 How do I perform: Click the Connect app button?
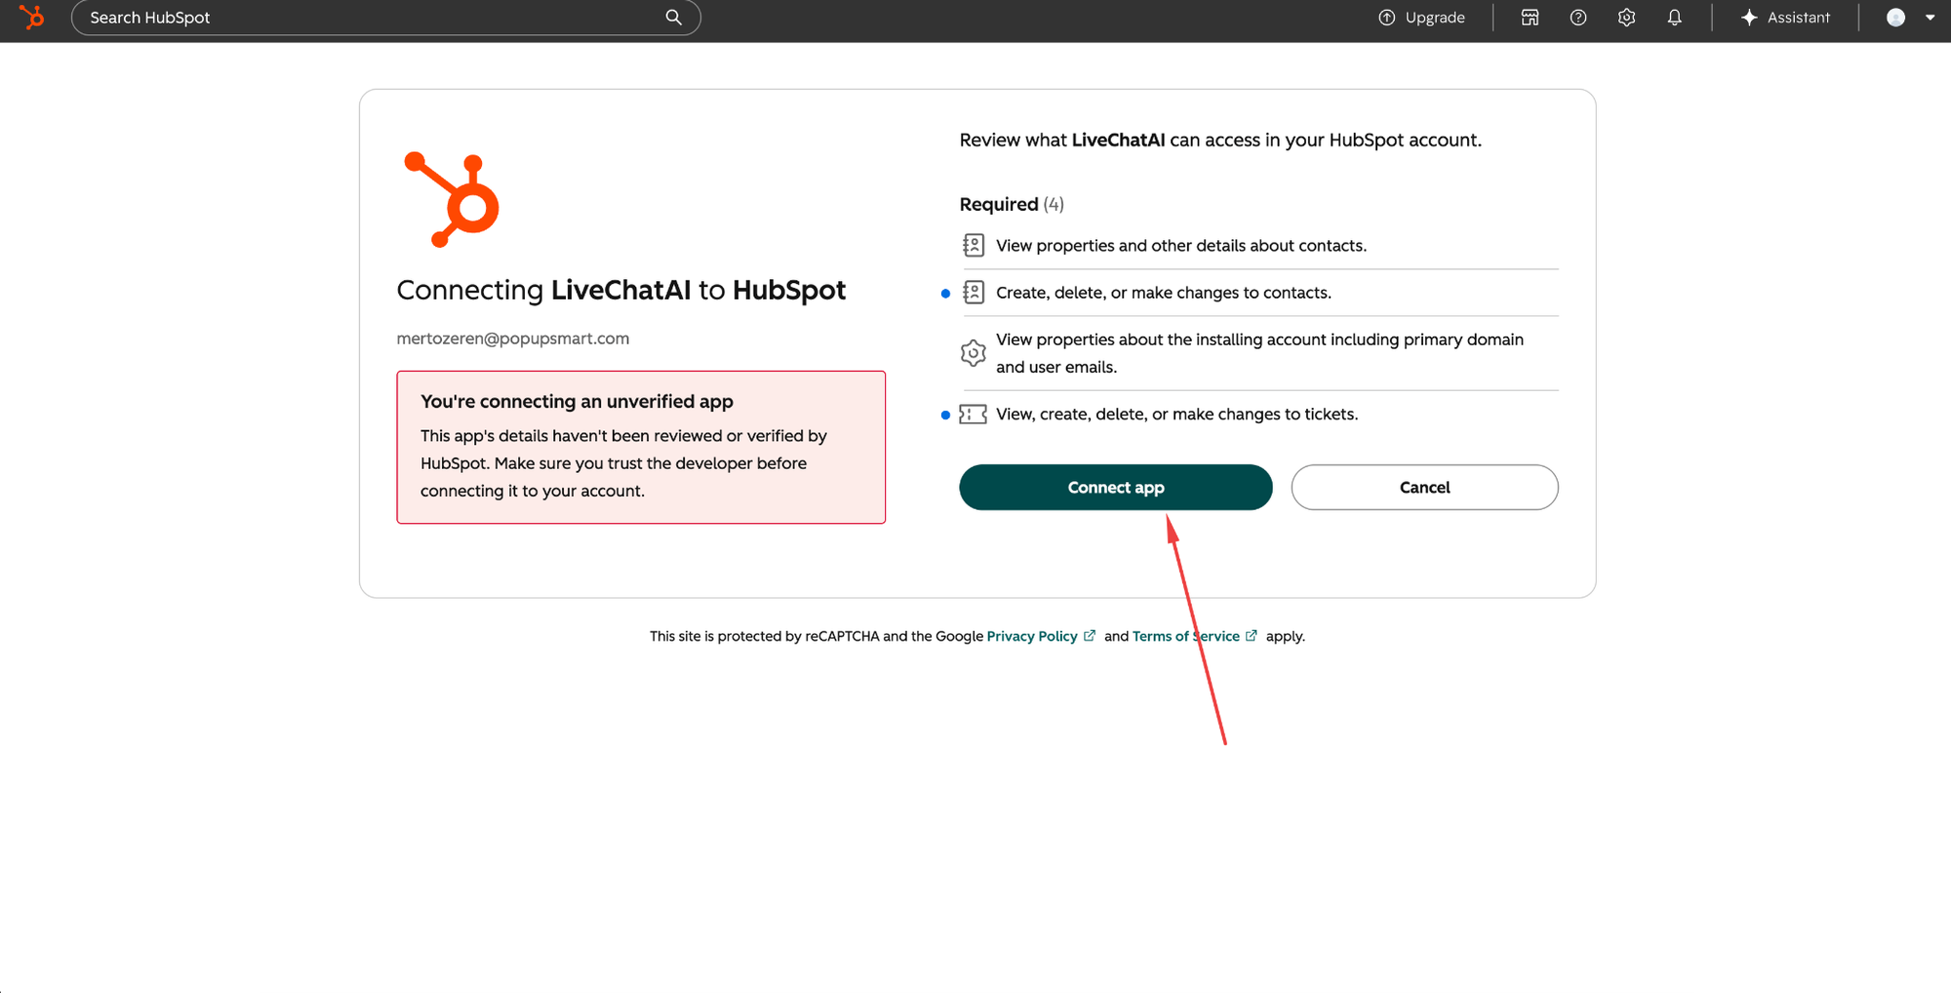click(x=1116, y=487)
